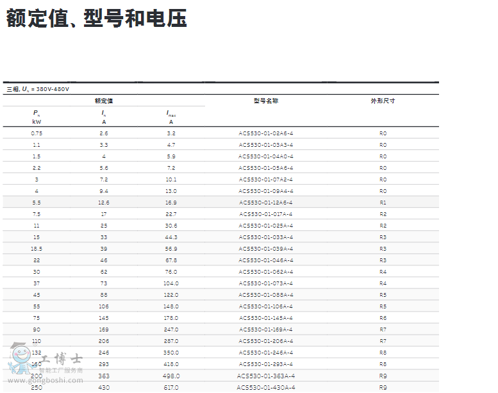The image size is (498, 393).
Task: Select the 18.5 kW power cell
Action: point(37,249)
